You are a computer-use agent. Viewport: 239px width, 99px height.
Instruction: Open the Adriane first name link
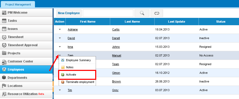coord(73,30)
